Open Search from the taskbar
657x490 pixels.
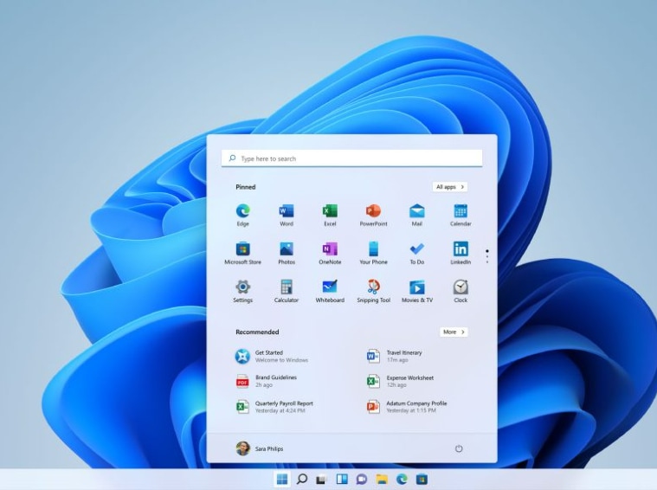click(302, 479)
